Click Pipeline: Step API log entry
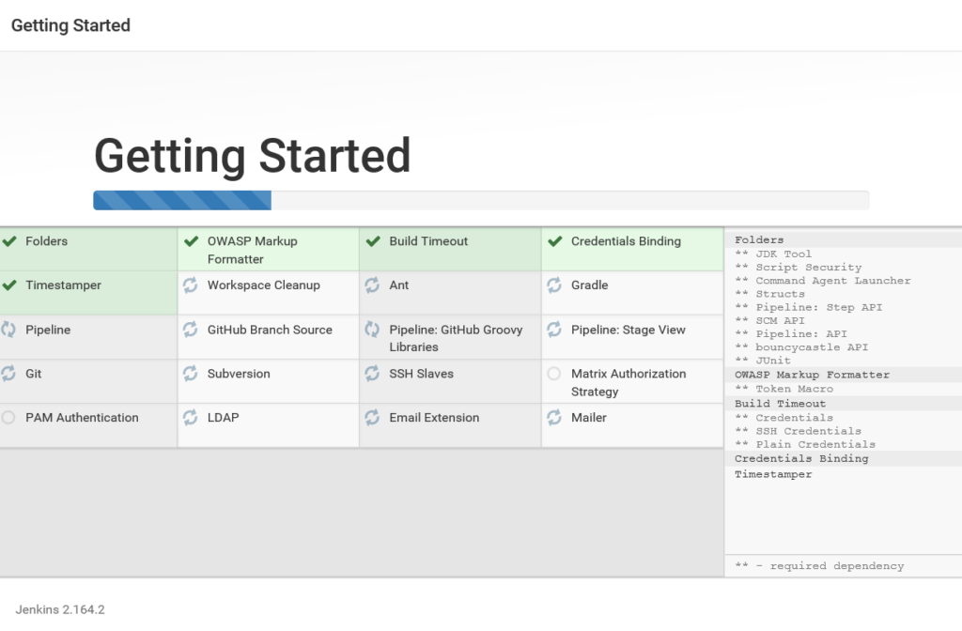962x631 pixels. [819, 307]
